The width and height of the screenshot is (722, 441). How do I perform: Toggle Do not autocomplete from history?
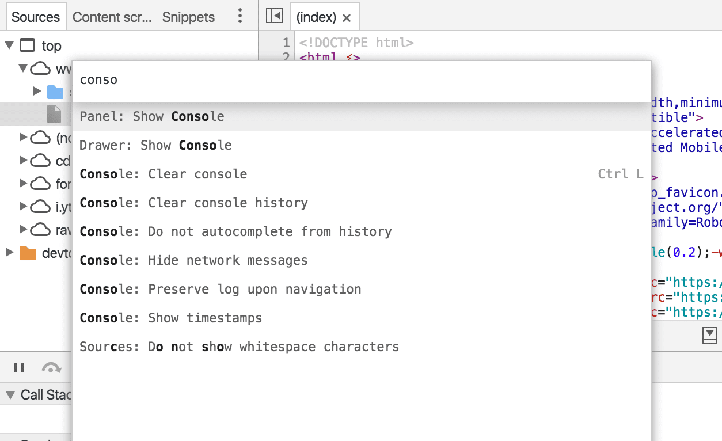click(x=236, y=231)
